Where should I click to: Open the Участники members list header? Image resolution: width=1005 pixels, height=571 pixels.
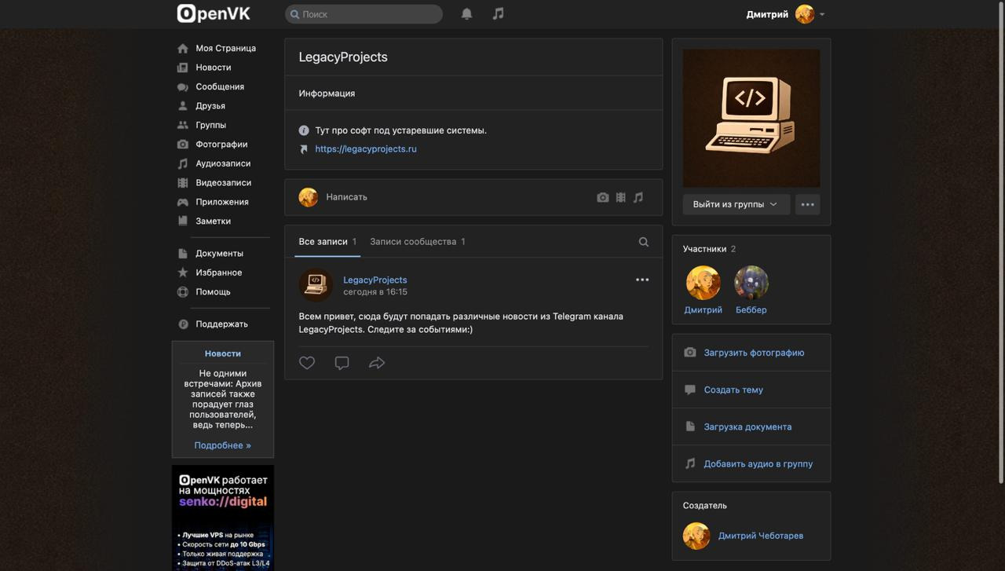(x=709, y=249)
